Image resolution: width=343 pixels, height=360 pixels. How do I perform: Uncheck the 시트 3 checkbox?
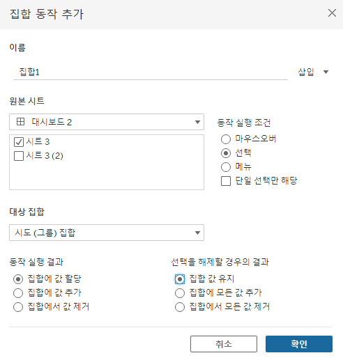click(x=19, y=142)
